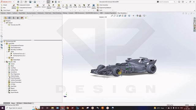The height and width of the screenshot is (110, 196).
Task: Click the Probes icon
Action: pyautogui.click(x=89, y=6)
